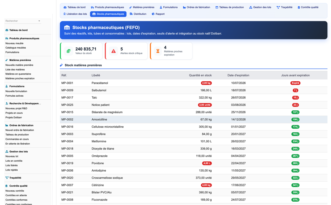This screenshot has height=205, width=331.
Task: Go to Liste des matières
Action: (x=15, y=70)
